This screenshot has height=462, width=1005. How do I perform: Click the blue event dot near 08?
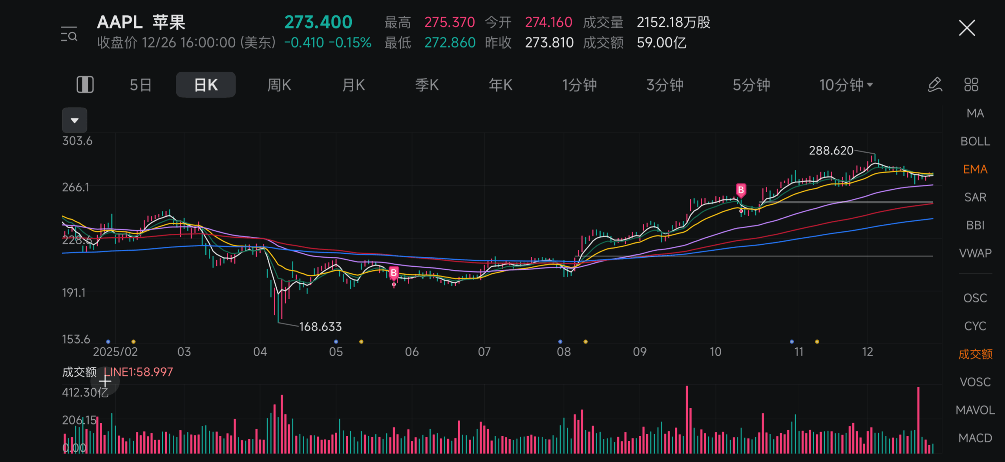tap(560, 342)
